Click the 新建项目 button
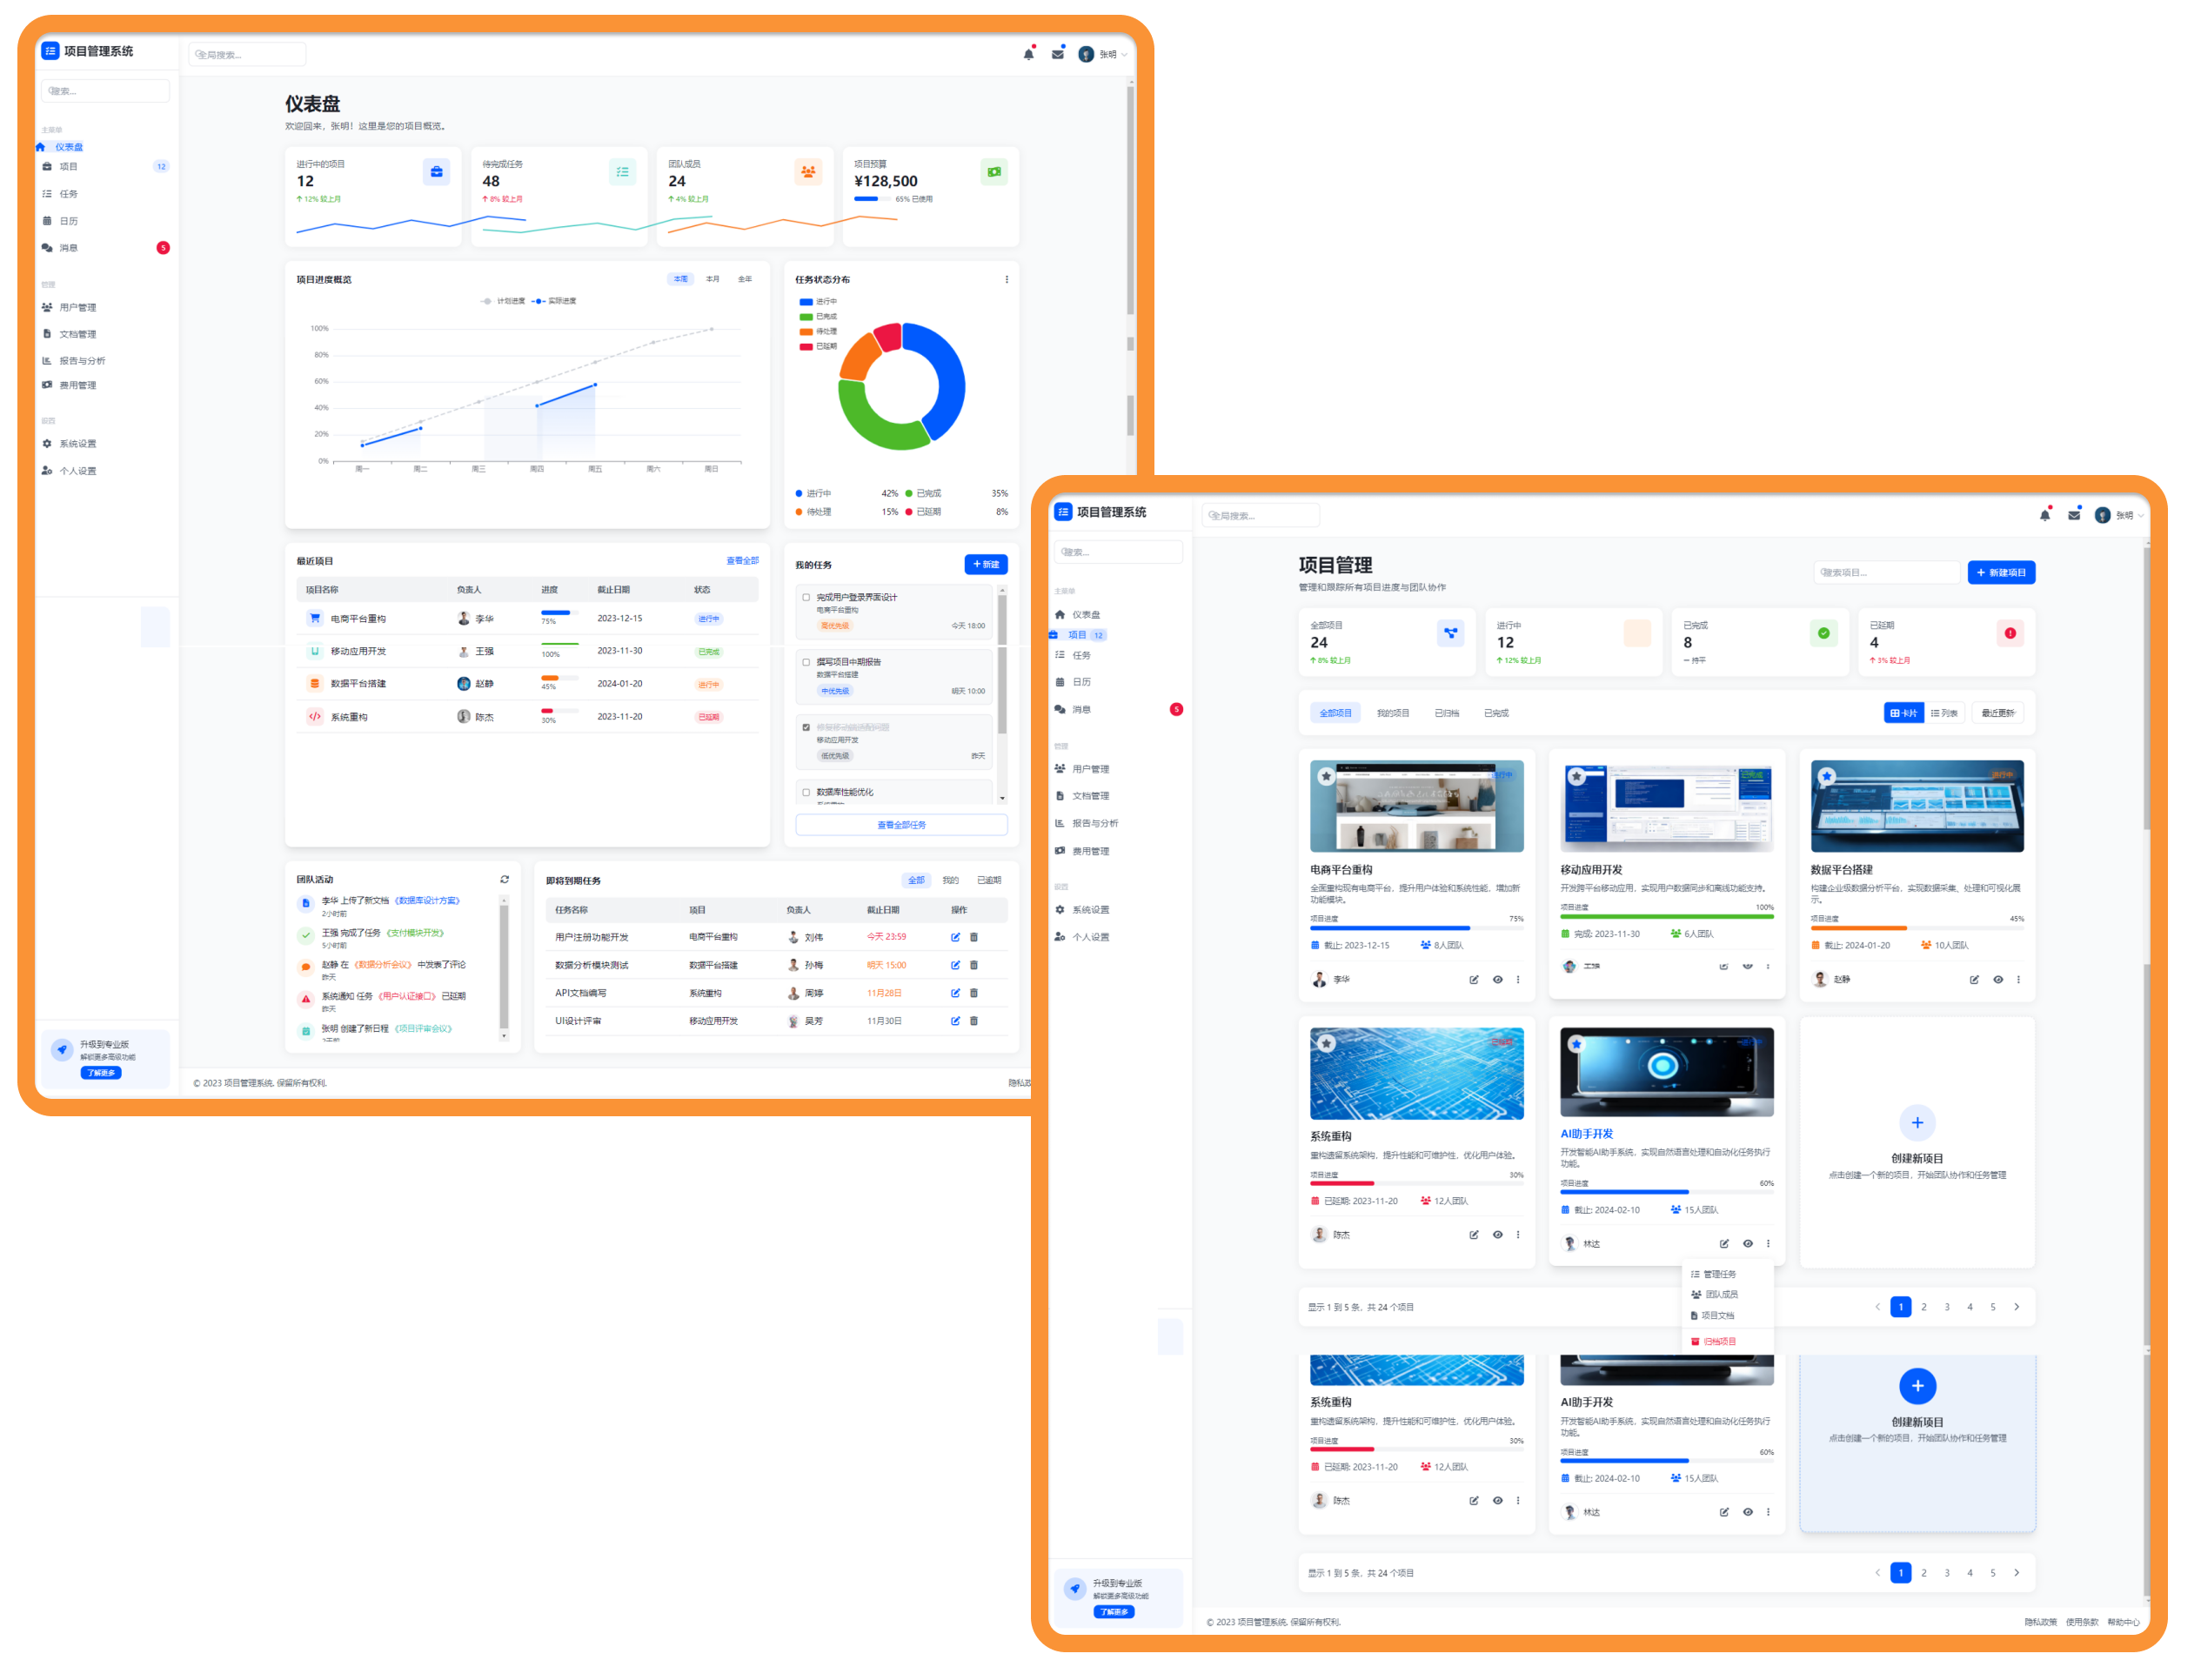 pyautogui.click(x=2000, y=573)
